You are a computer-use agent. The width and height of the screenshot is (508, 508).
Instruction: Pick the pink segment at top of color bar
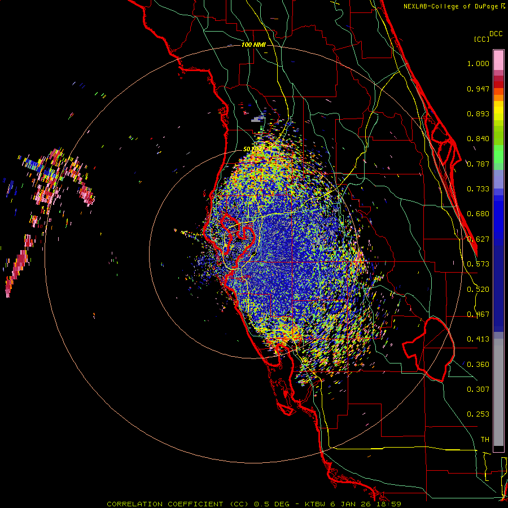coord(498,60)
